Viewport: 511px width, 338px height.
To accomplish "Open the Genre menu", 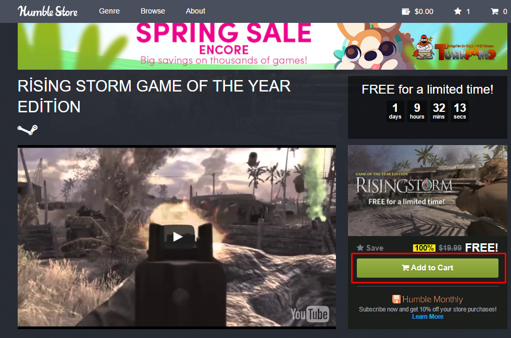I will pos(109,11).
